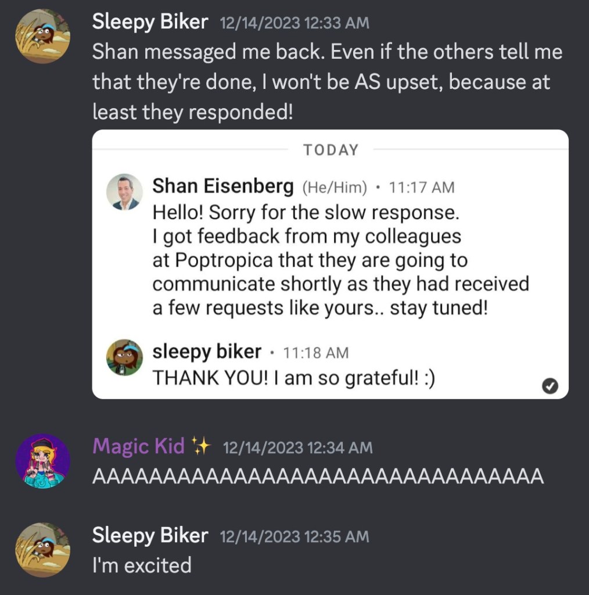Click the 12/14/2023 12:33 AM timestamp
Viewport: 589px width, 595px height.
tap(294, 23)
